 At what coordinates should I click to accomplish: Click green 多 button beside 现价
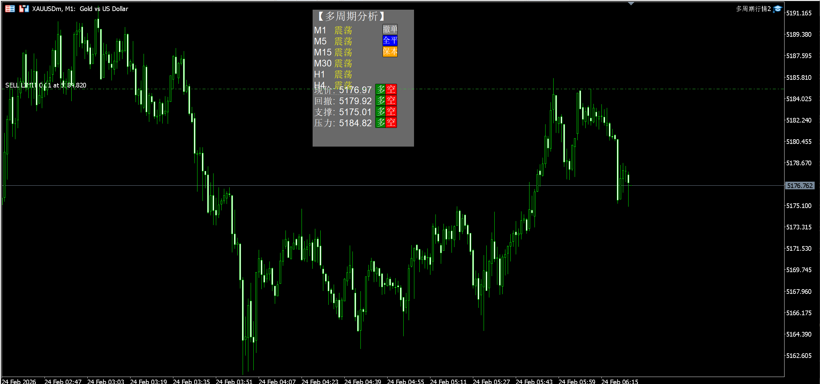(381, 89)
